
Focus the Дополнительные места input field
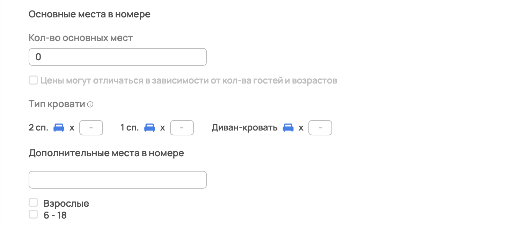point(117,180)
